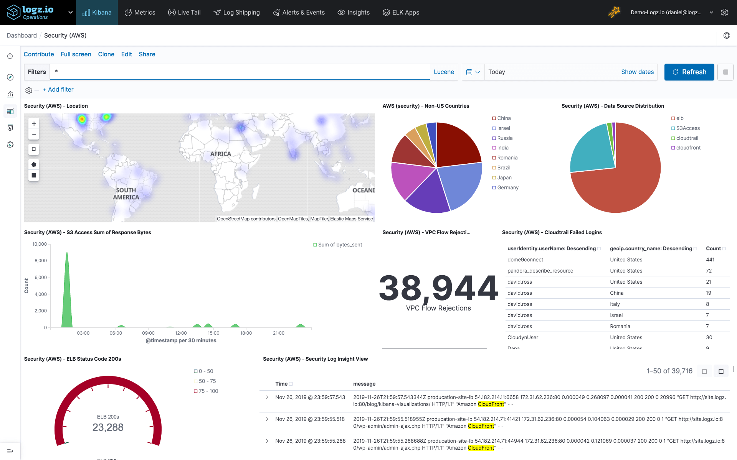Switch to the Metrics tab
The image size is (737, 460).
[140, 12]
